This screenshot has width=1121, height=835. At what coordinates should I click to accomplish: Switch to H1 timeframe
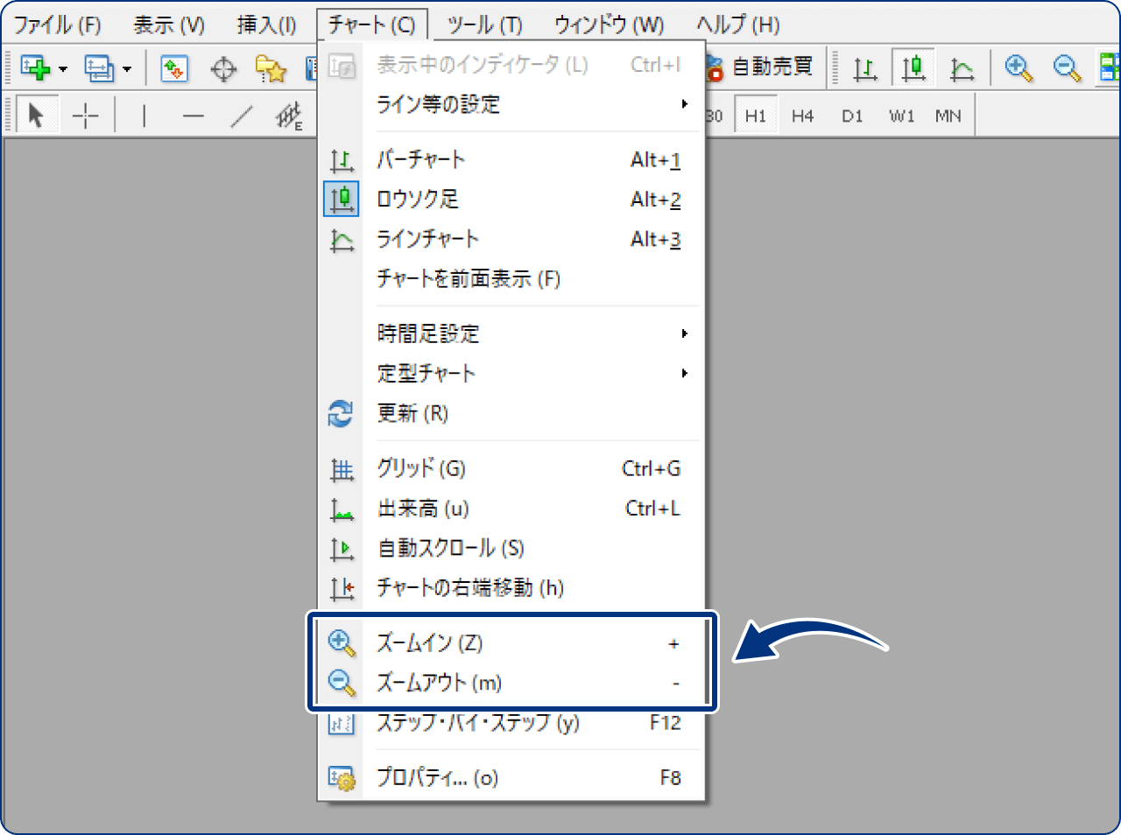click(756, 116)
